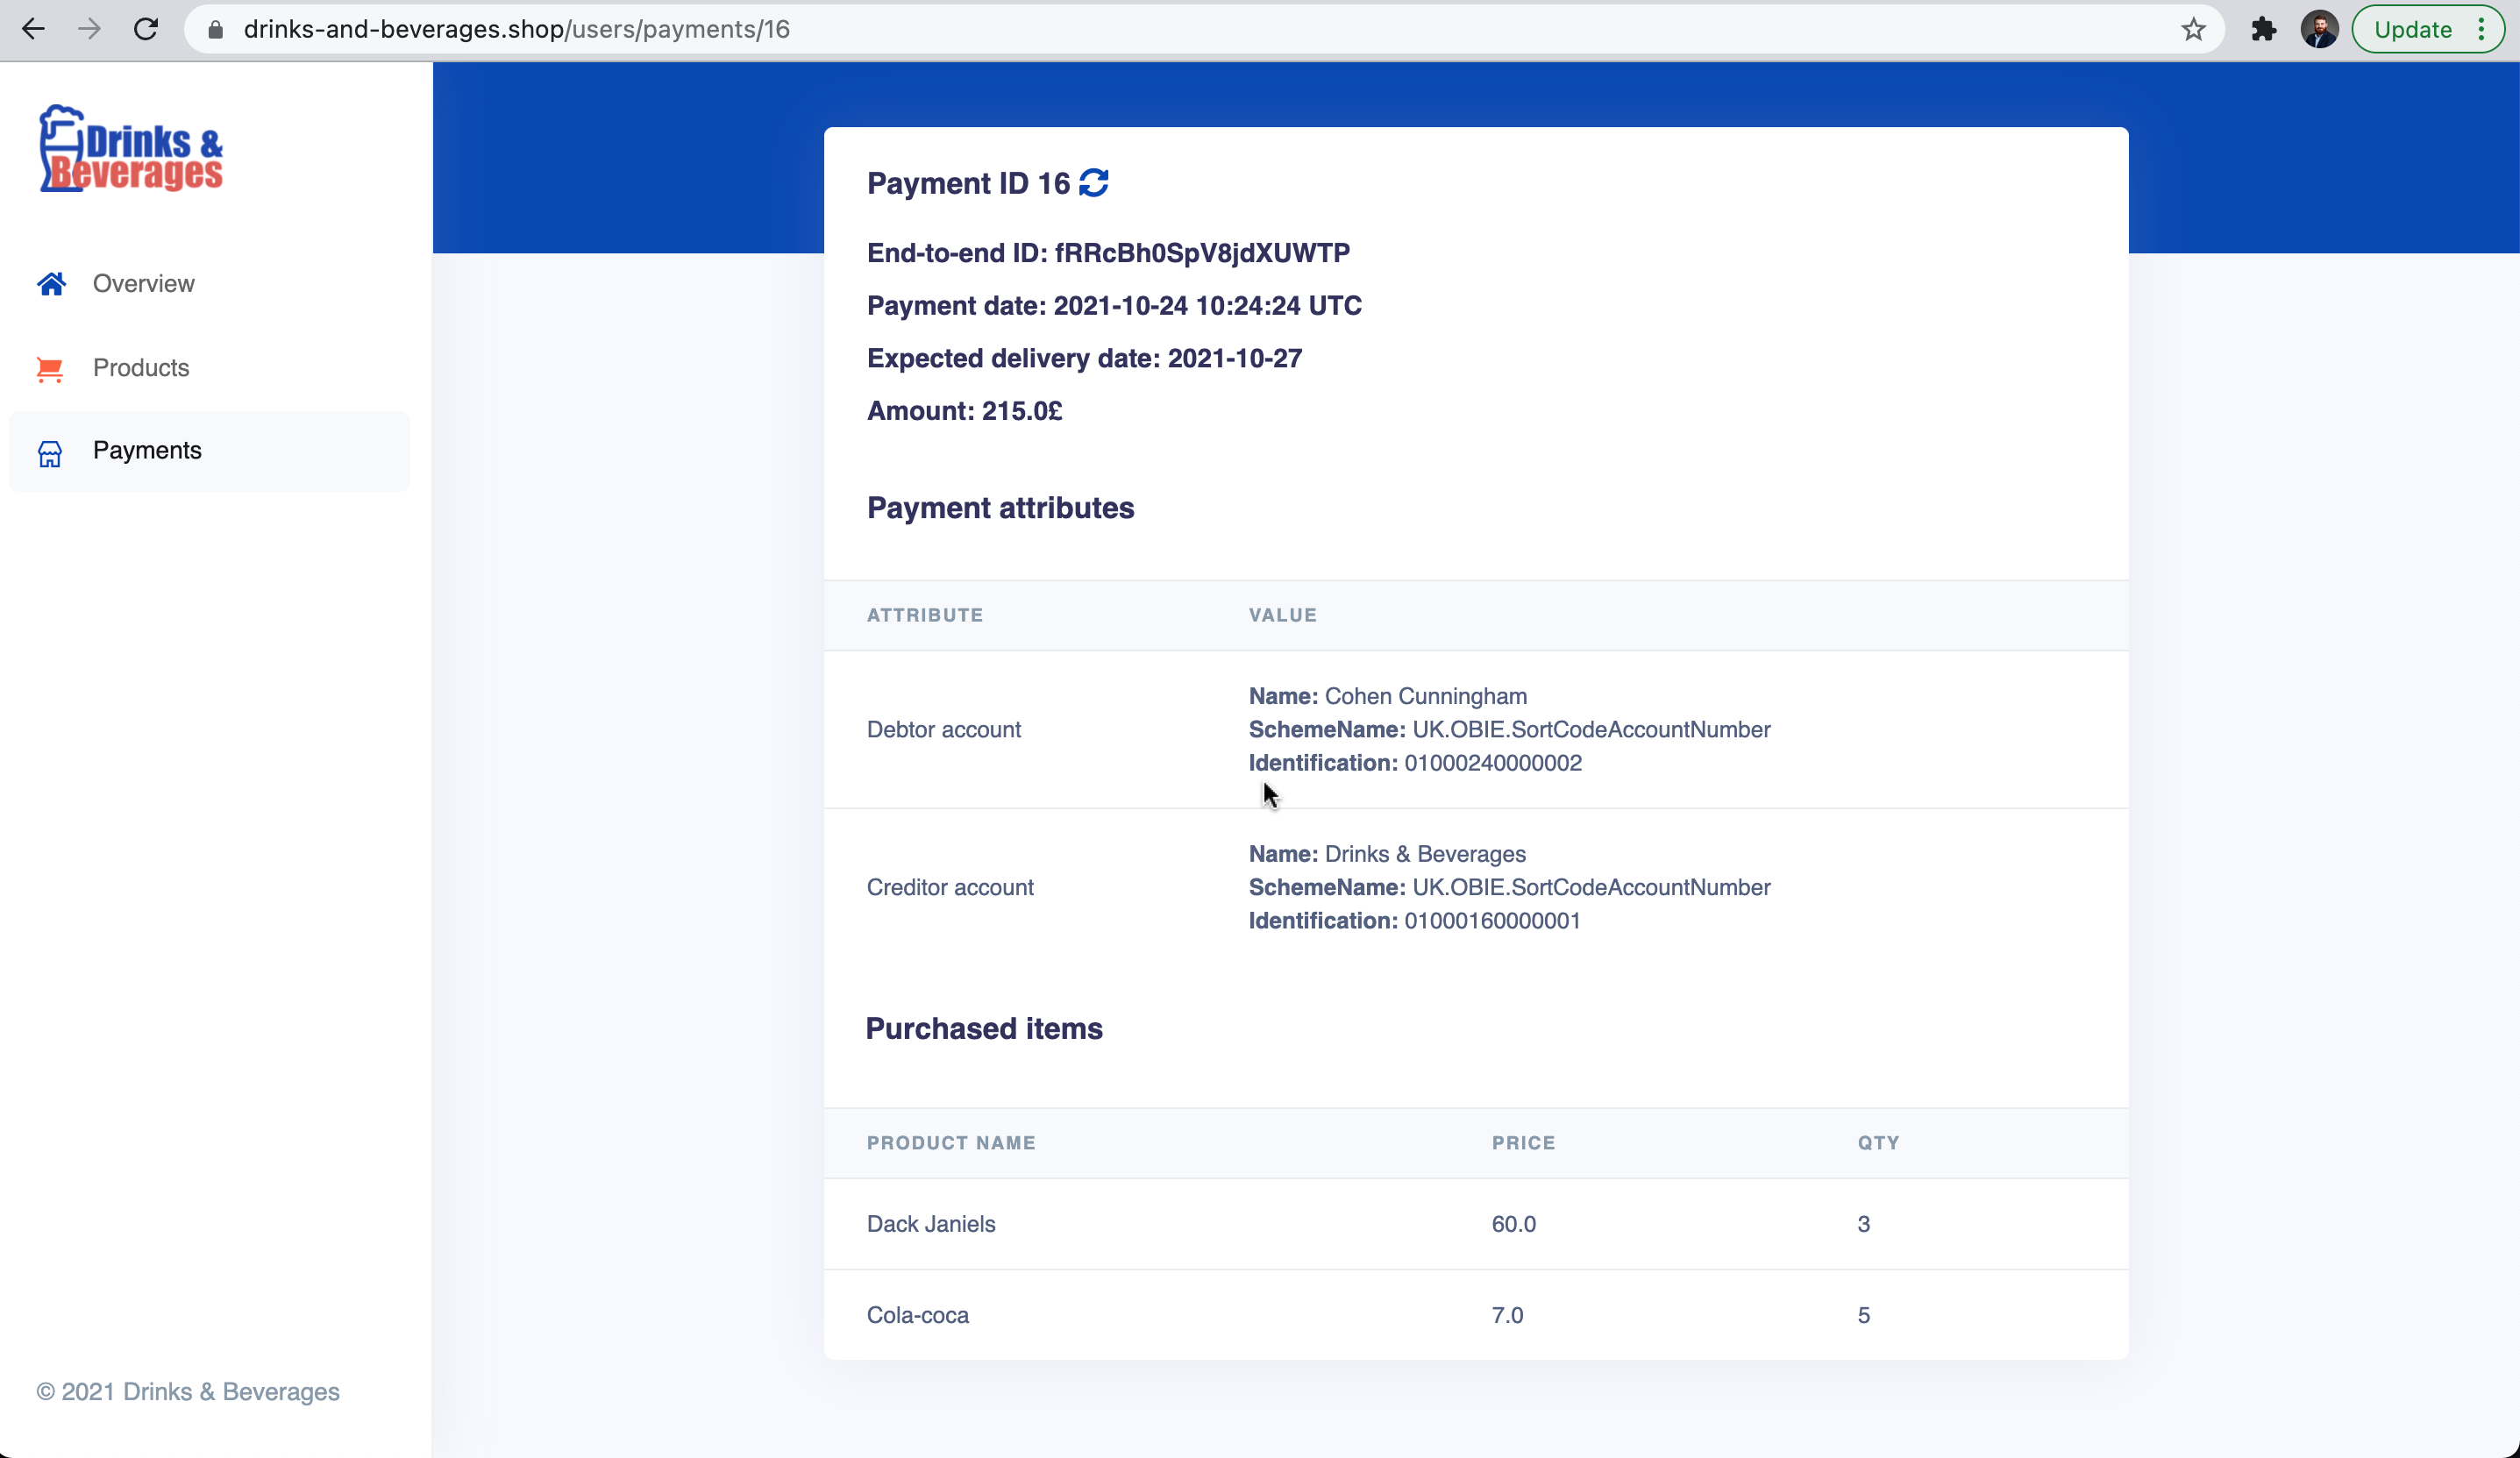Click the home icon next to Overview

51,284
